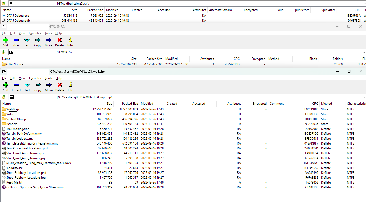Click Delete icon in GTAV extra zip window

pyautogui.click(x=60, y=85)
